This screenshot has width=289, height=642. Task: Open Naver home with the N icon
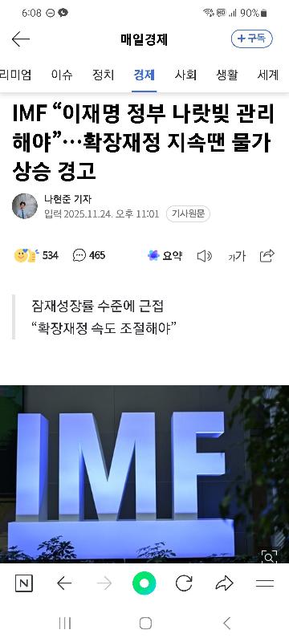point(24,583)
